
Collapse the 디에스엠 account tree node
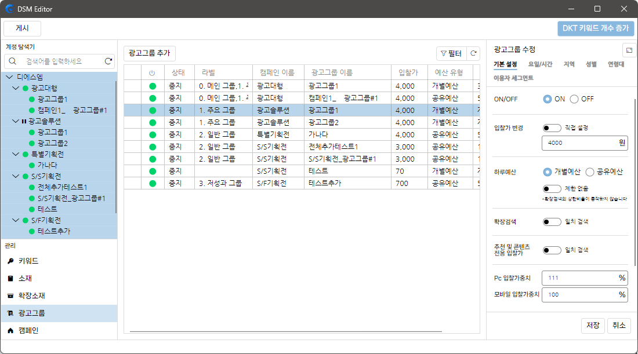coord(9,77)
